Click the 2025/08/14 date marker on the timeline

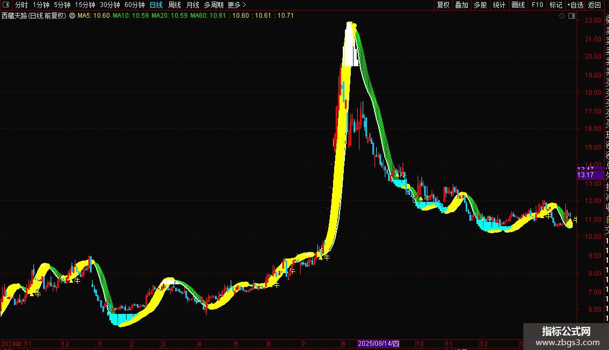(379, 344)
